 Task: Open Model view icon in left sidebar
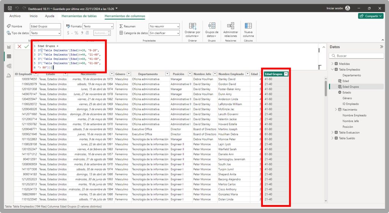pyautogui.click(x=9, y=66)
